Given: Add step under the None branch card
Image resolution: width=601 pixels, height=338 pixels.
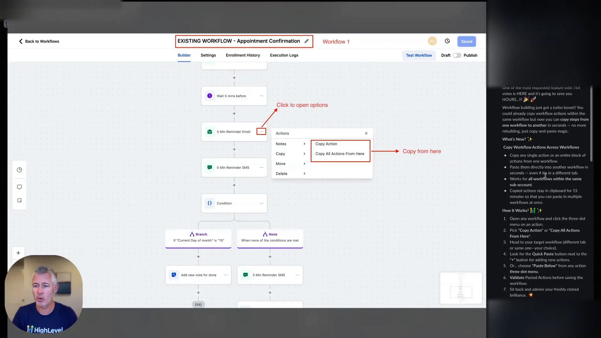Looking at the screenshot, I should [270, 257].
